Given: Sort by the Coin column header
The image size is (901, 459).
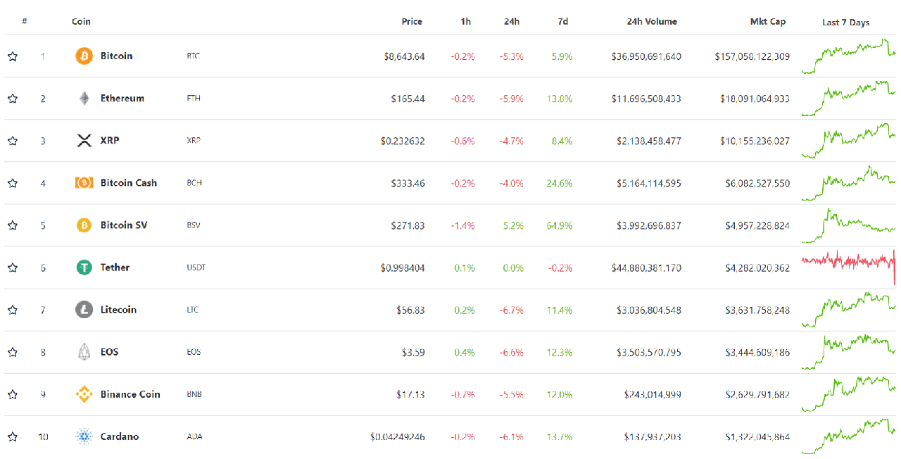Looking at the screenshot, I should pos(81,21).
